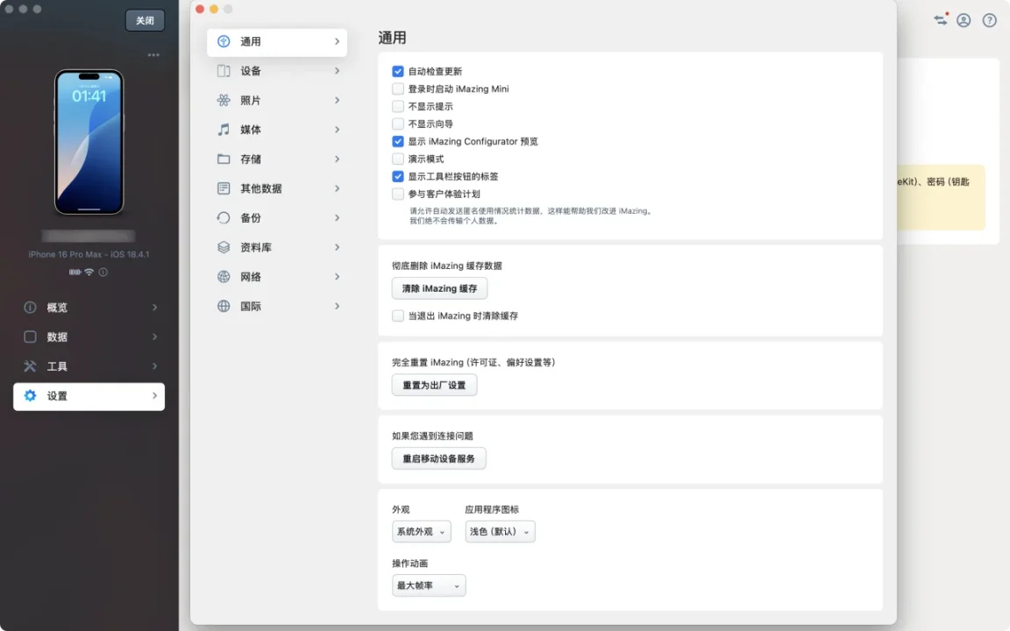Click the 存储 folder icon
The width and height of the screenshot is (1010, 631).
coord(224,159)
